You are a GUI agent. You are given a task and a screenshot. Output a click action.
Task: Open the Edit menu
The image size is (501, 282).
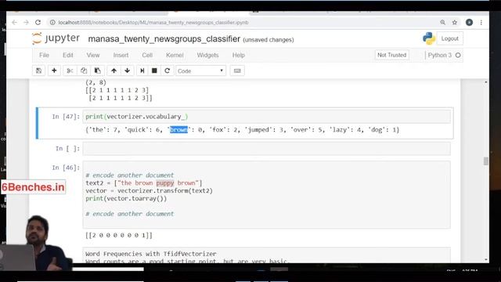pos(68,55)
